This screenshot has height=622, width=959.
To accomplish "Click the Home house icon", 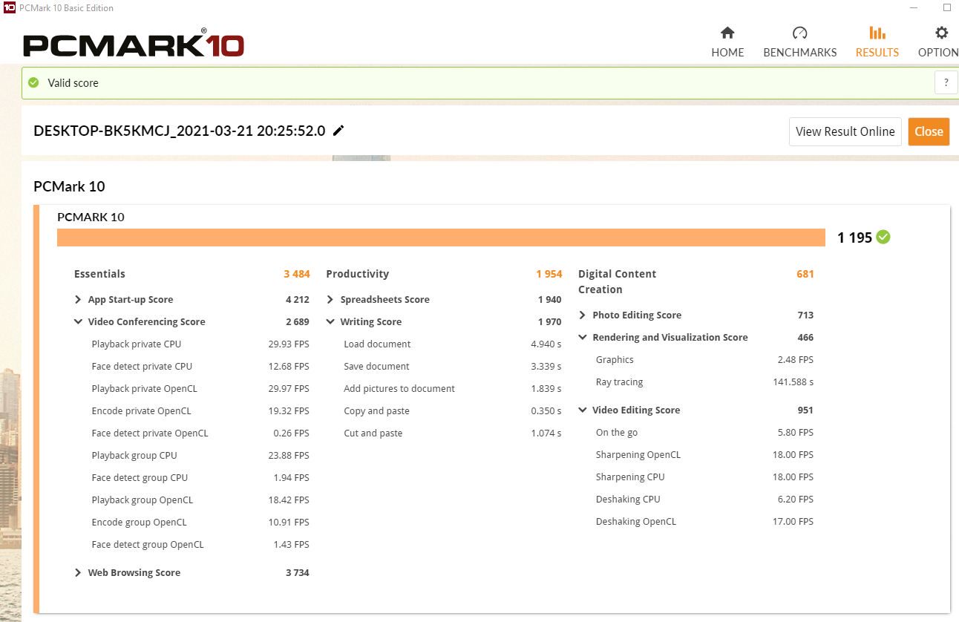I will [x=727, y=33].
